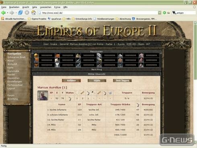Open the Gehe menu
197x148 pixels.
click(x=35, y=7)
